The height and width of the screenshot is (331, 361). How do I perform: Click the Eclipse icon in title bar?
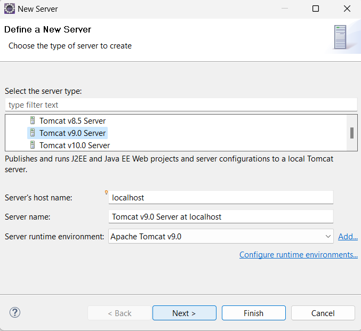[10, 9]
